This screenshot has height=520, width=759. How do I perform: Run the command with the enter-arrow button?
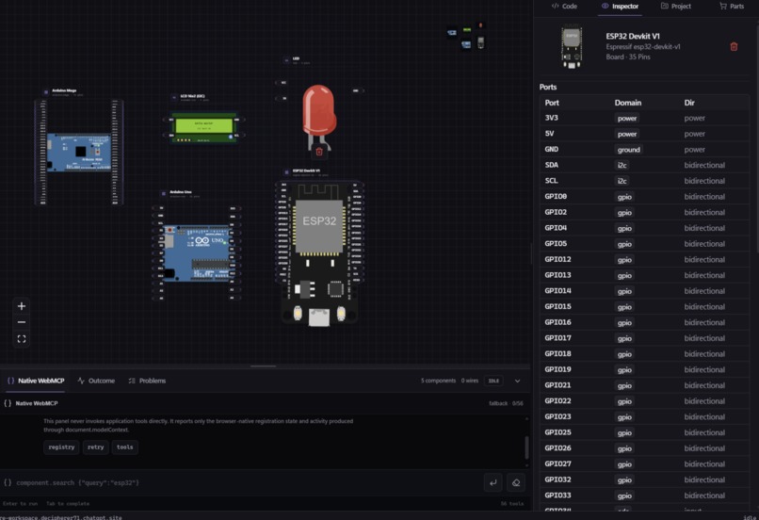coord(493,482)
